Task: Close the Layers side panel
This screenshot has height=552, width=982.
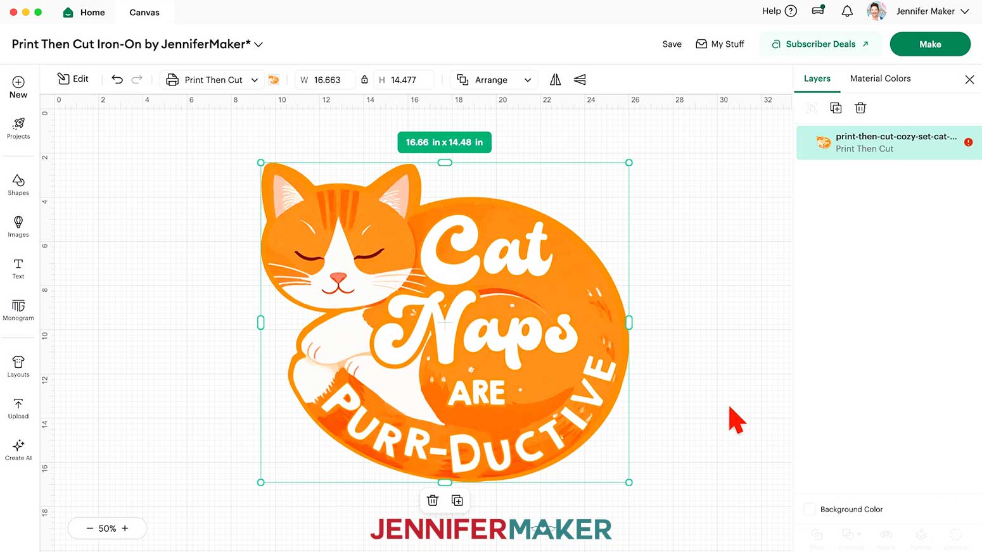Action: tap(969, 79)
